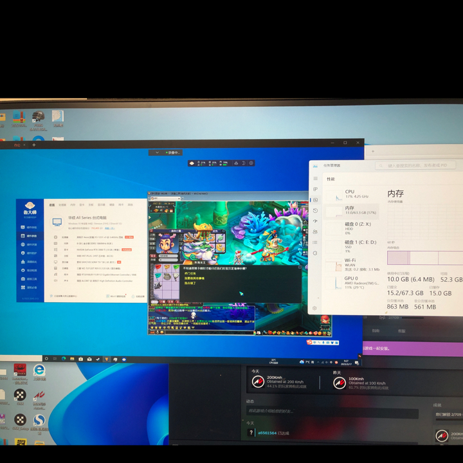Click blue link after hardware score in Lu Dashi
Viewport: 463px width, 463px height.
click(x=109, y=228)
